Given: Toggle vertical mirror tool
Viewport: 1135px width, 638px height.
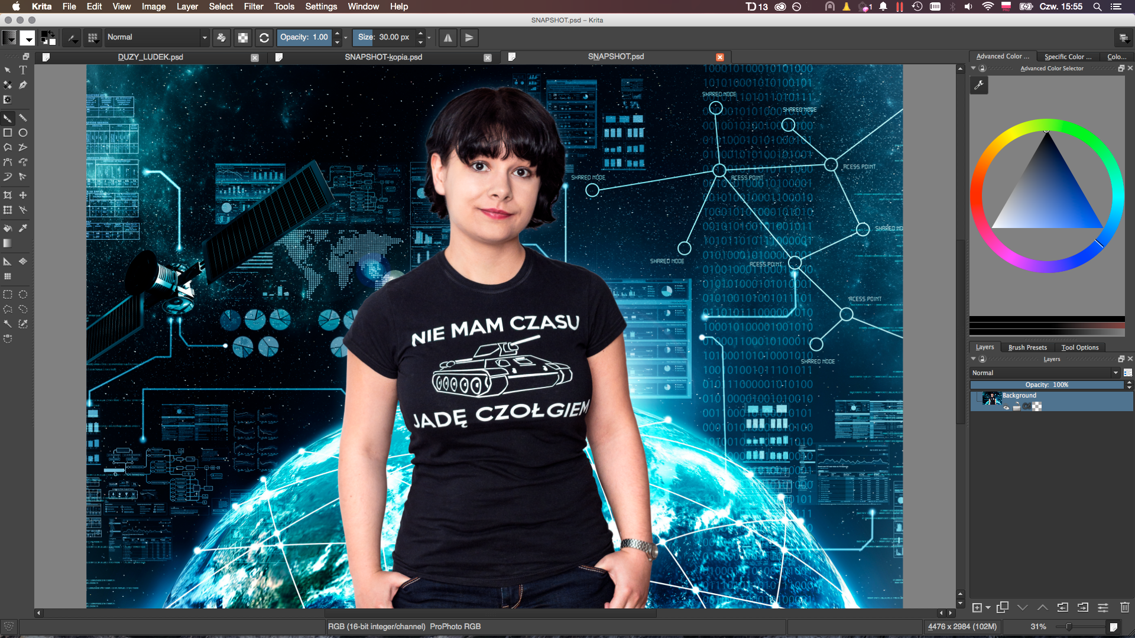Looking at the screenshot, I should 469,38.
